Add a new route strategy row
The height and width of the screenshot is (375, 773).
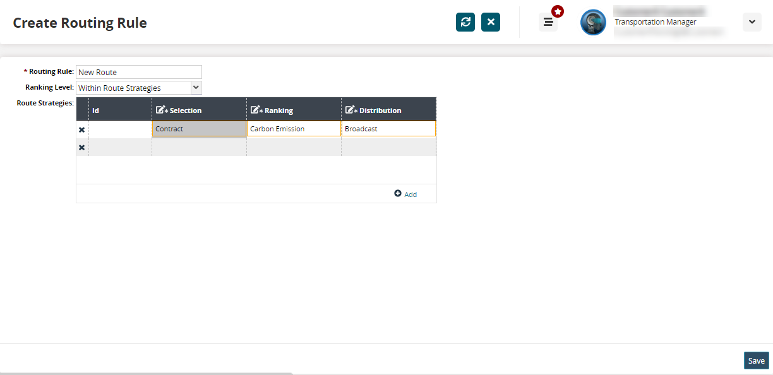405,194
